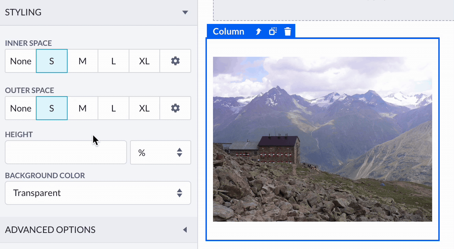Screen dimensions: 454x249
Task: Expand the Advanced Options section
Action: (x=99, y=230)
